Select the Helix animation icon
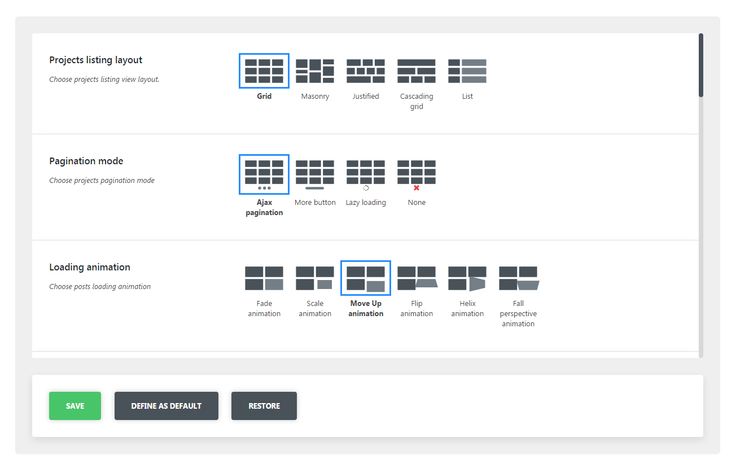The height and width of the screenshot is (468, 736). [x=467, y=278]
